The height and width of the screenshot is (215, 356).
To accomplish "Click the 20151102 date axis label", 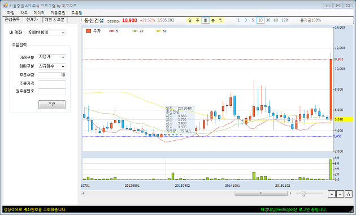I will pyautogui.click(x=283, y=186).
